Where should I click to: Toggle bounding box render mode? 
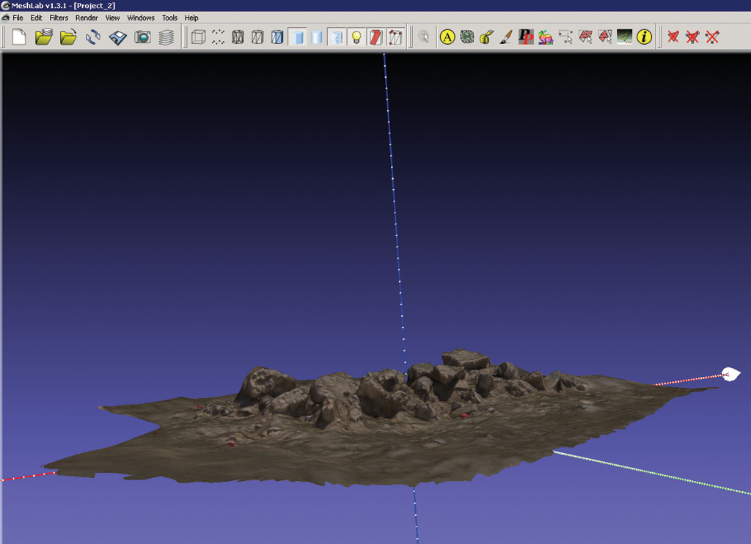[x=198, y=37]
